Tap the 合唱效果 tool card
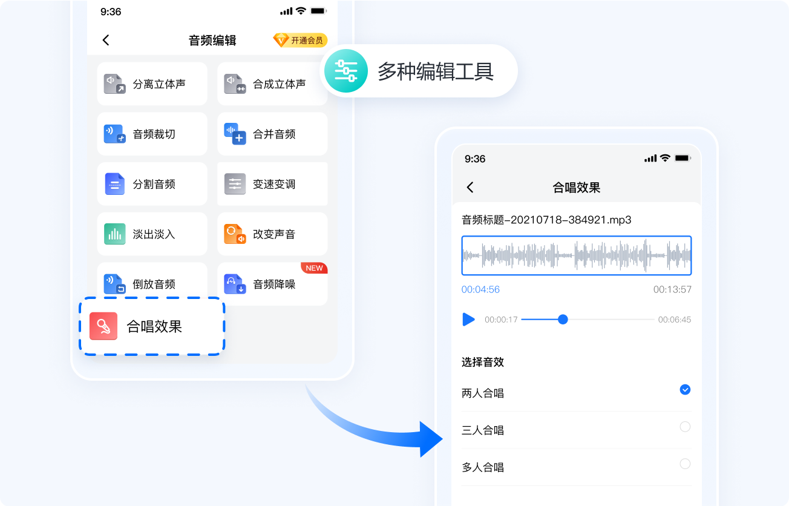Viewport: 789px width, 506px height. pos(152,326)
